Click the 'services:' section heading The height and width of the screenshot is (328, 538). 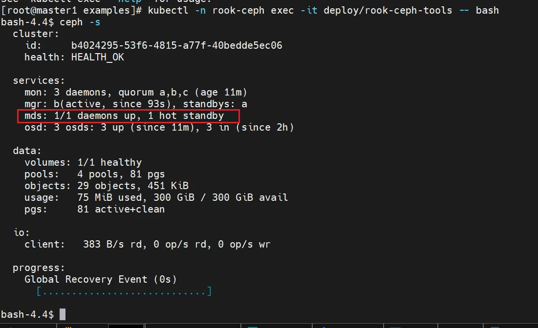(39, 81)
